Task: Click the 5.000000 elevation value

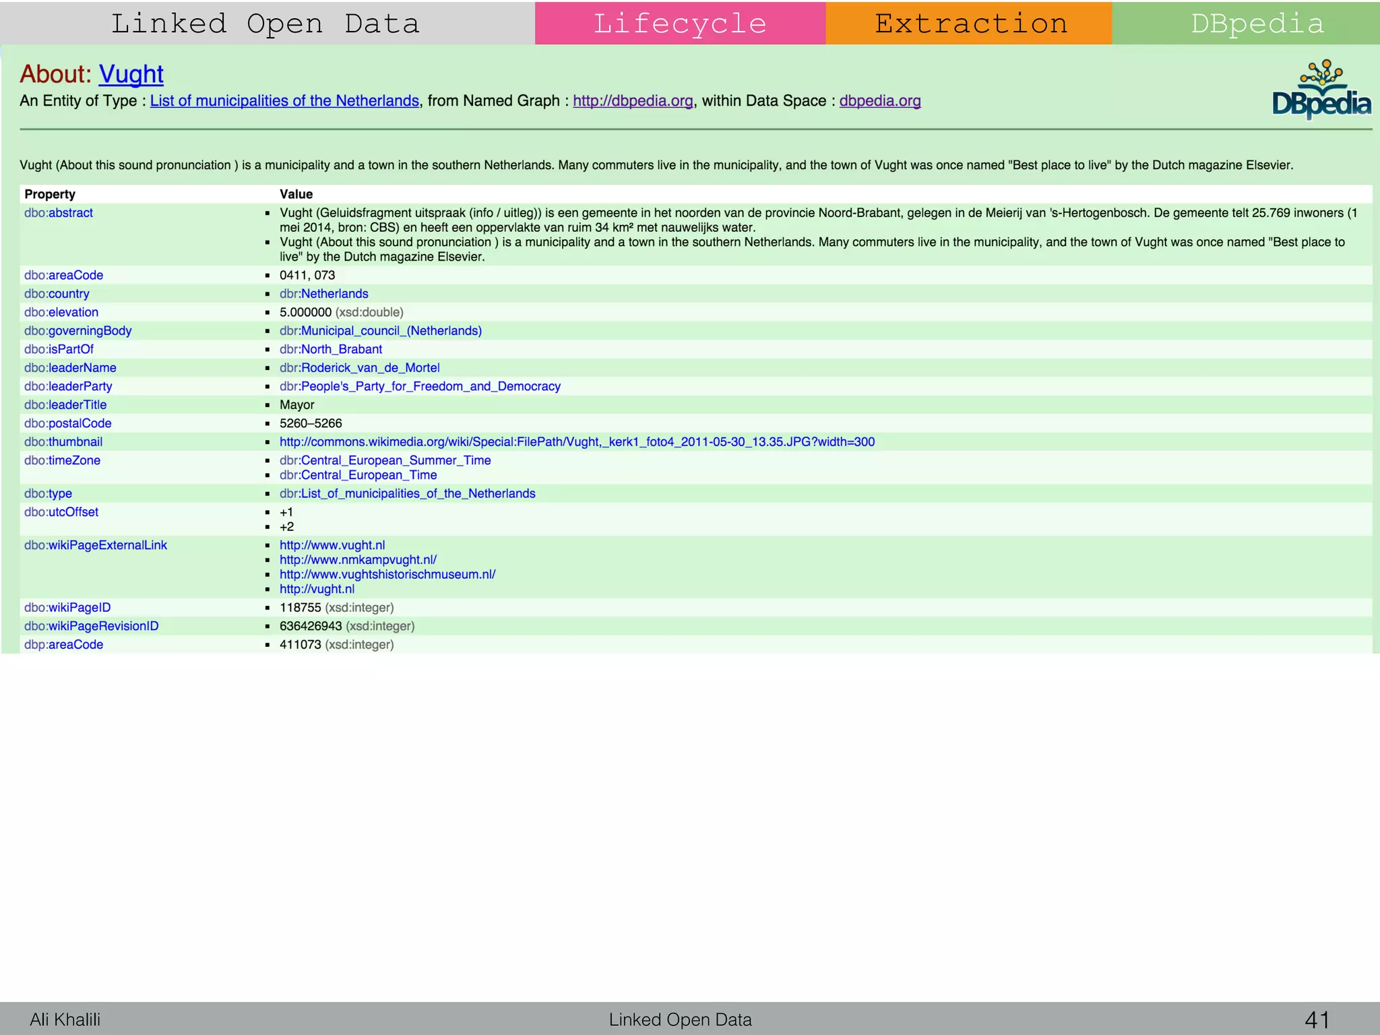Action: [x=306, y=313]
